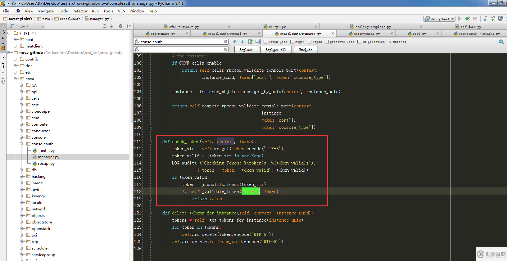507x261 pixels.
Task: Click the VCS update project icon
Action: tap(485, 19)
